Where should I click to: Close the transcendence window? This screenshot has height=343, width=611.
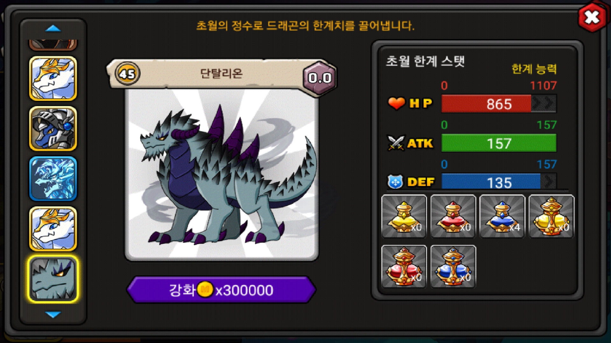click(592, 17)
